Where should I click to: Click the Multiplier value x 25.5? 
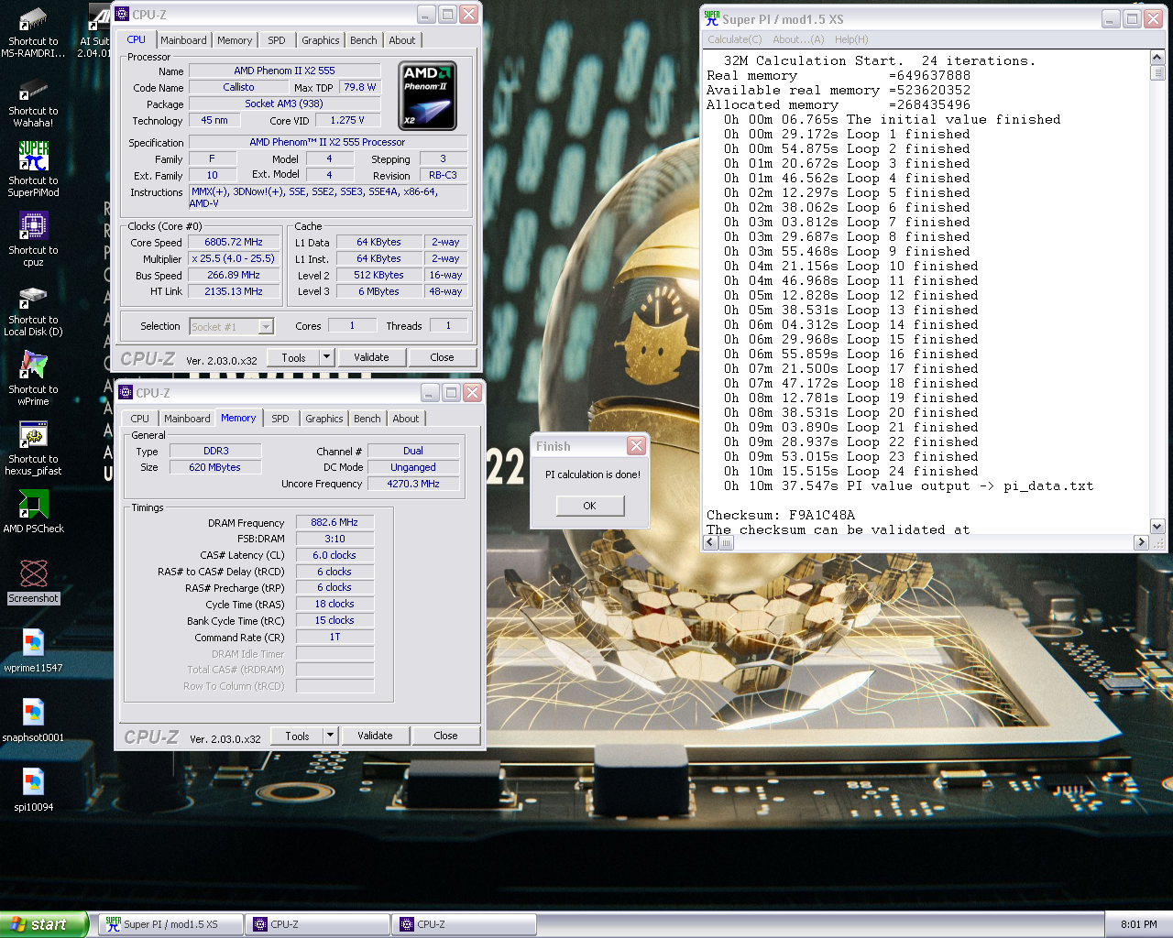pyautogui.click(x=234, y=258)
